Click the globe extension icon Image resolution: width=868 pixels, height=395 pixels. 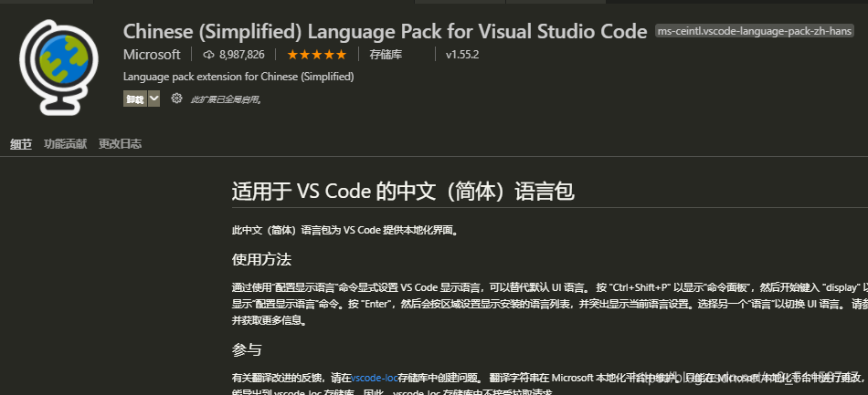click(x=58, y=67)
